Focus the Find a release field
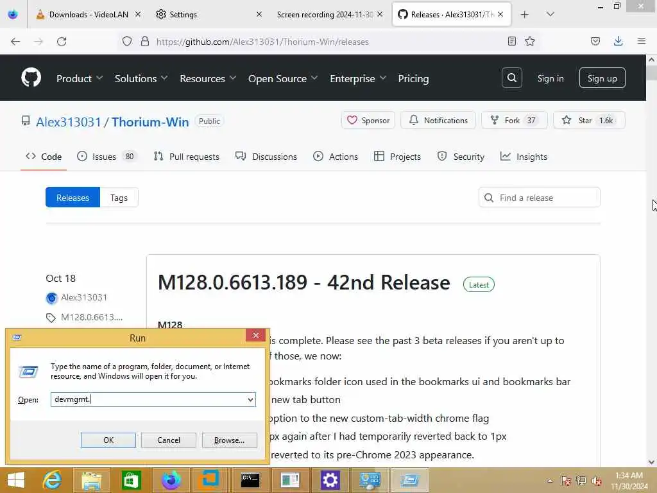This screenshot has height=493, width=657. pos(539,198)
